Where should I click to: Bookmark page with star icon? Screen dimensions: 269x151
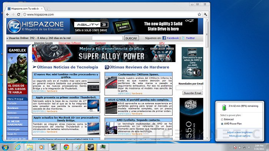click(199, 15)
